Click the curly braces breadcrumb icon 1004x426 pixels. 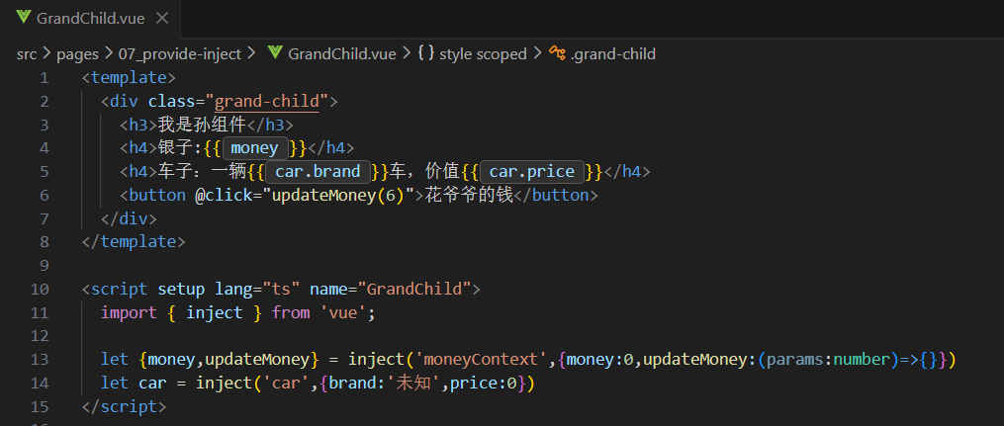(425, 53)
